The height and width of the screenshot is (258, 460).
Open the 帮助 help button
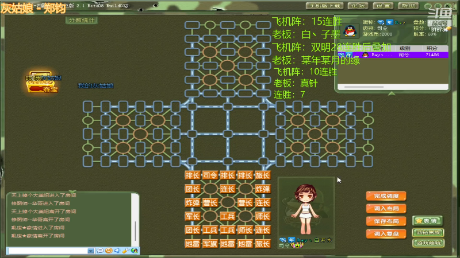(408, 6)
